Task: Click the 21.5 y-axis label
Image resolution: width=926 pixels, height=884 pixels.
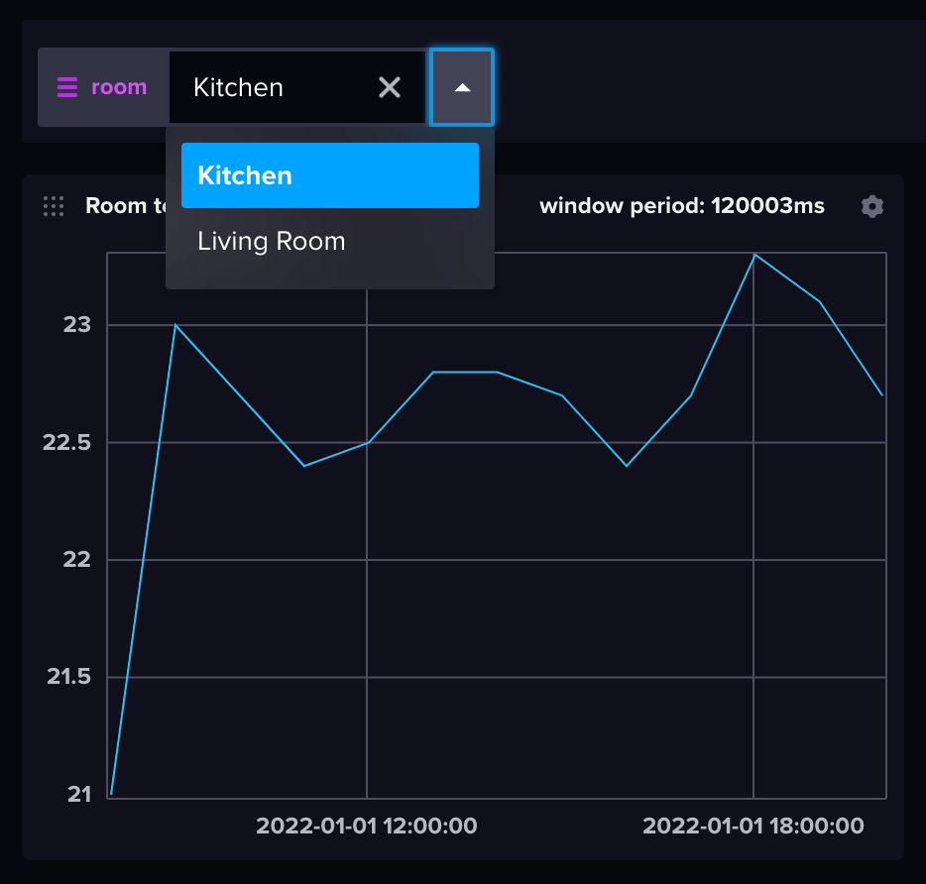Action: [x=66, y=677]
